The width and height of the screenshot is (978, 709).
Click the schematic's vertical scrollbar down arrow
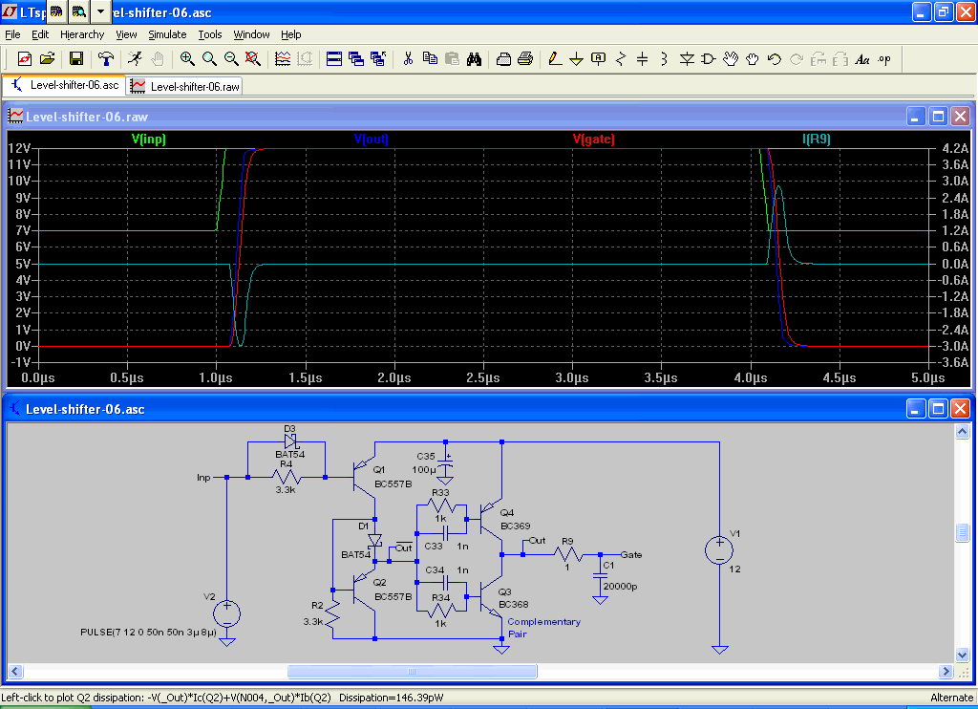click(x=963, y=655)
